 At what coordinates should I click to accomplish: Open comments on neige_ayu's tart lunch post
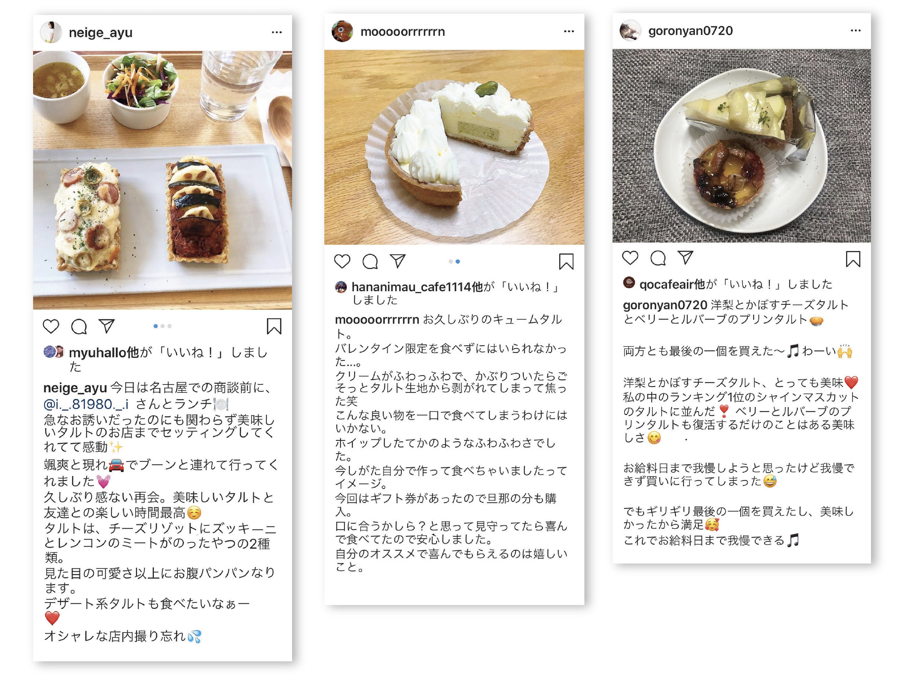tap(79, 327)
